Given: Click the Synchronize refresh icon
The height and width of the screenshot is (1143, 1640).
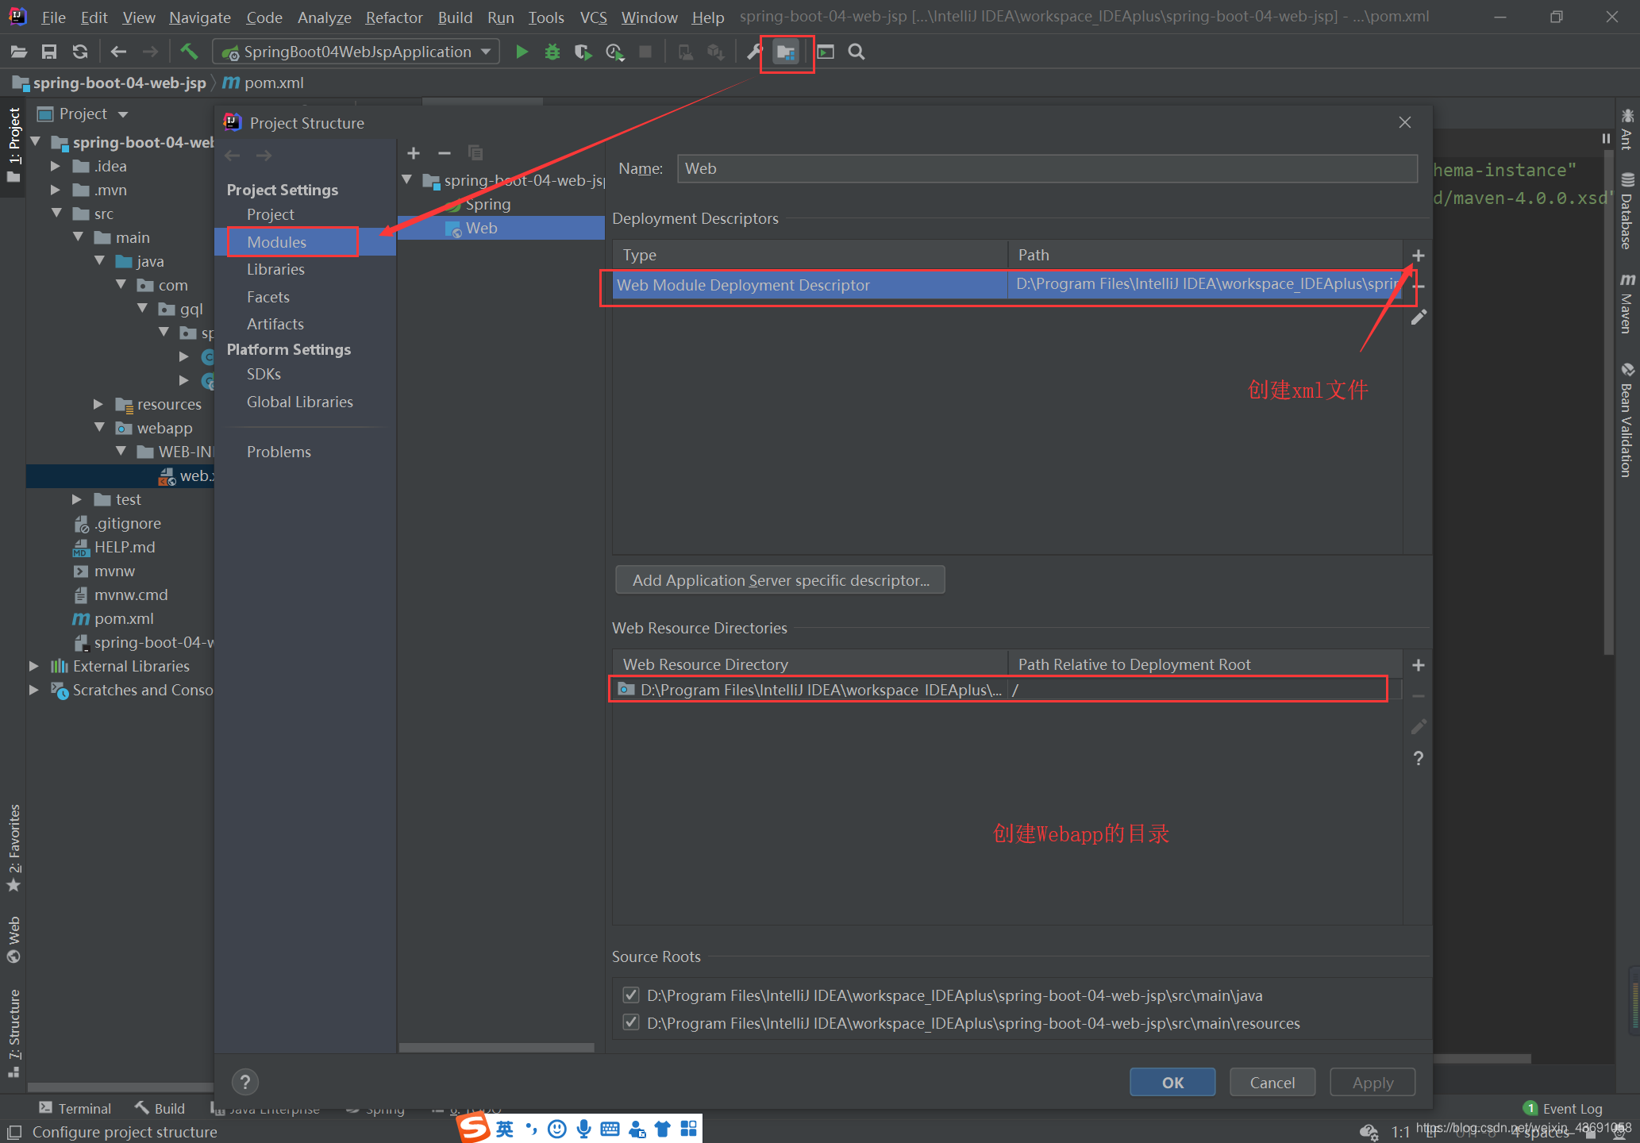Looking at the screenshot, I should click(79, 52).
